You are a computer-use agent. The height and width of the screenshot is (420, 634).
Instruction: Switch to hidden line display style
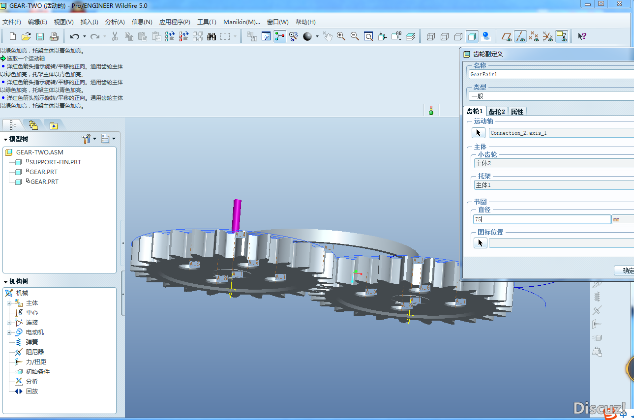[x=445, y=36]
